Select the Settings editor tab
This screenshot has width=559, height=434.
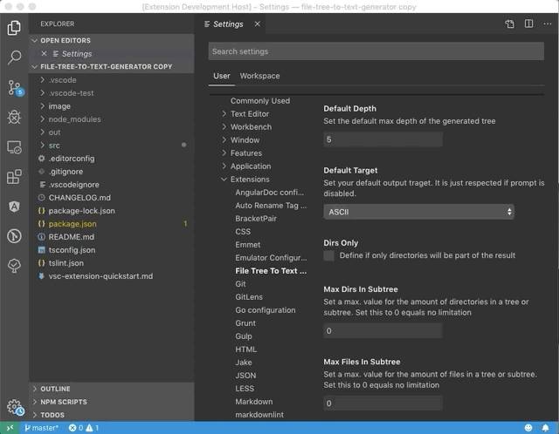pos(228,24)
